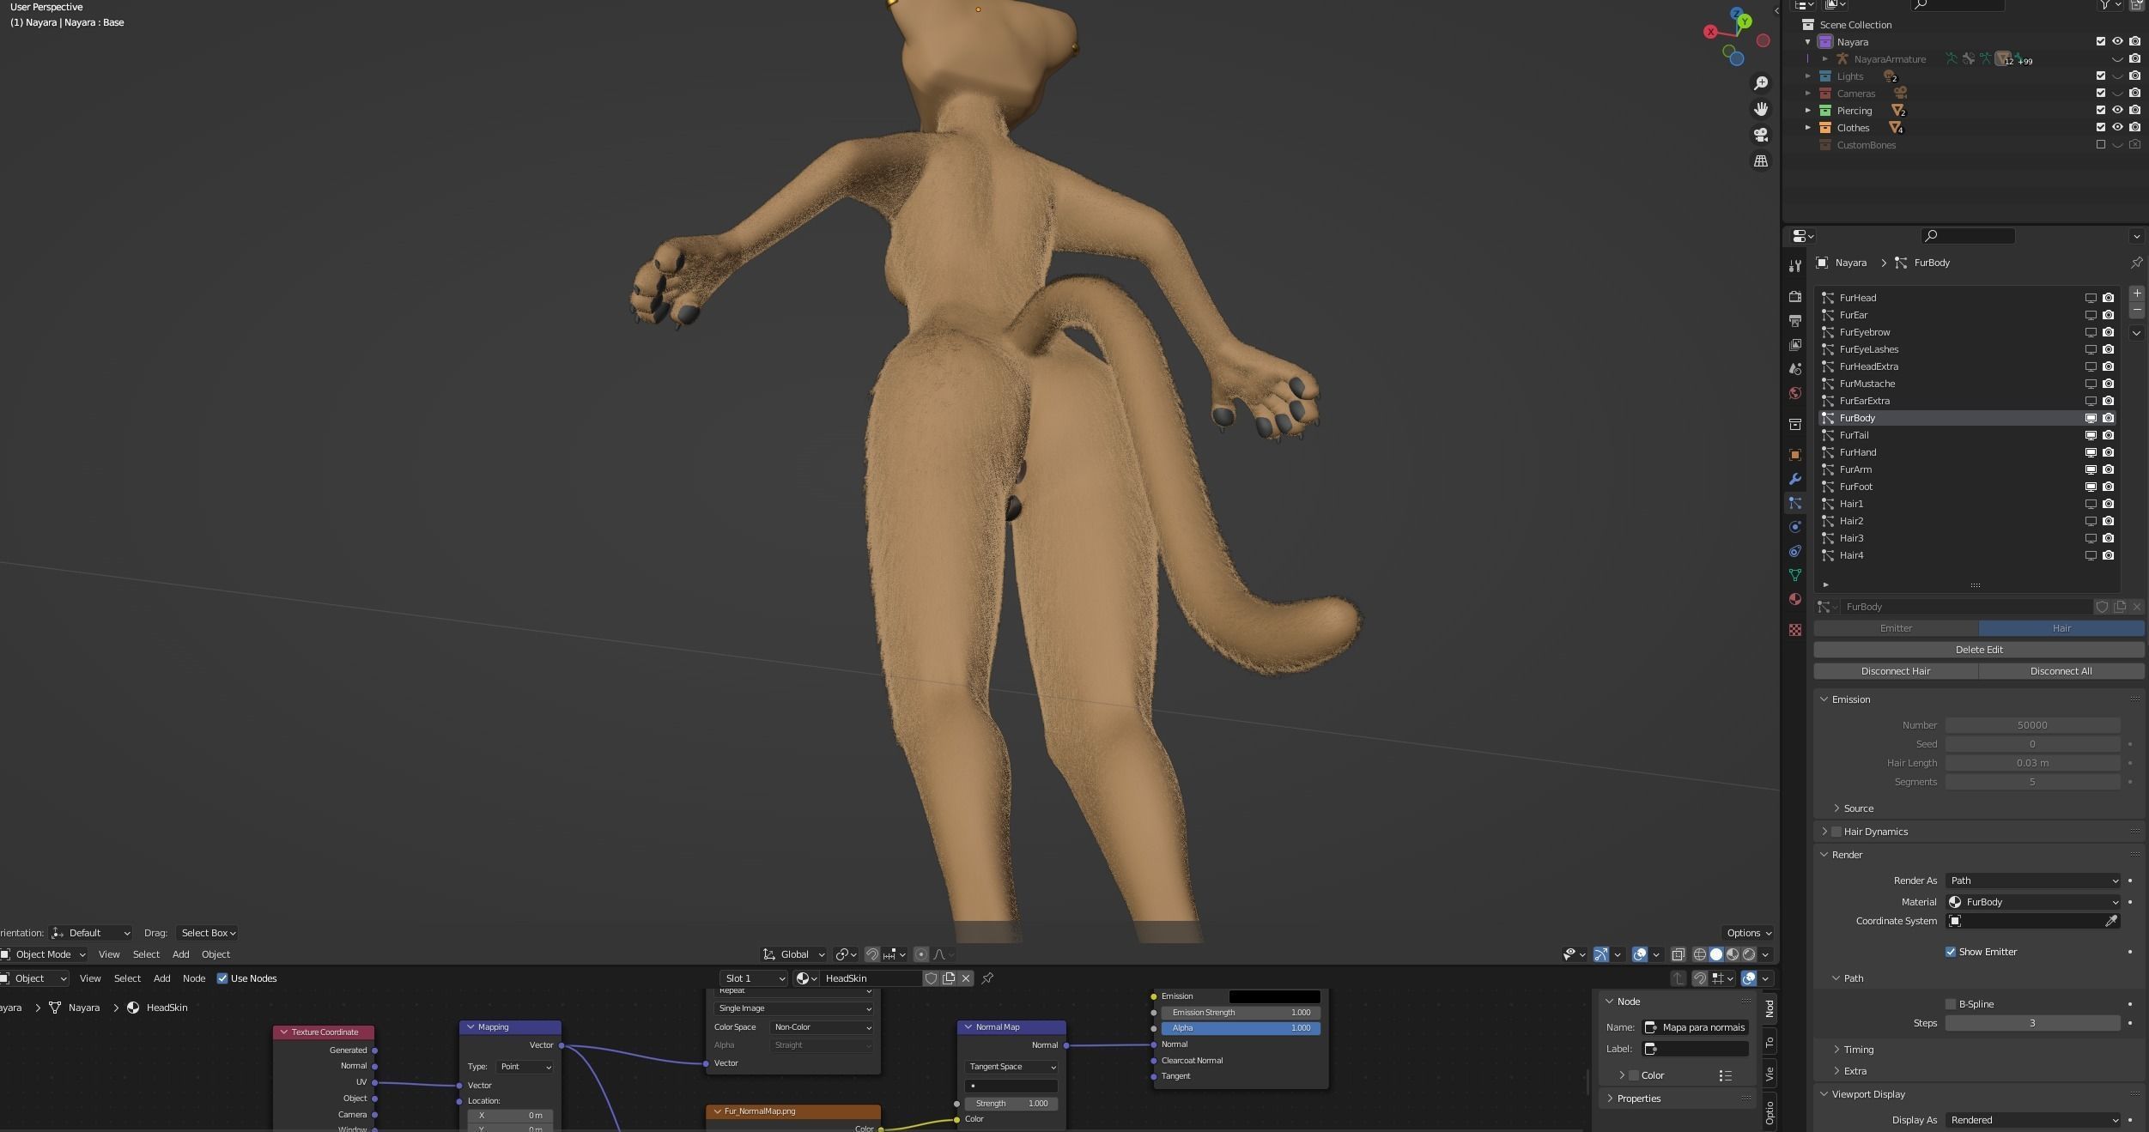
Task: Hide the Clothes collection in viewport
Action: click(2117, 128)
